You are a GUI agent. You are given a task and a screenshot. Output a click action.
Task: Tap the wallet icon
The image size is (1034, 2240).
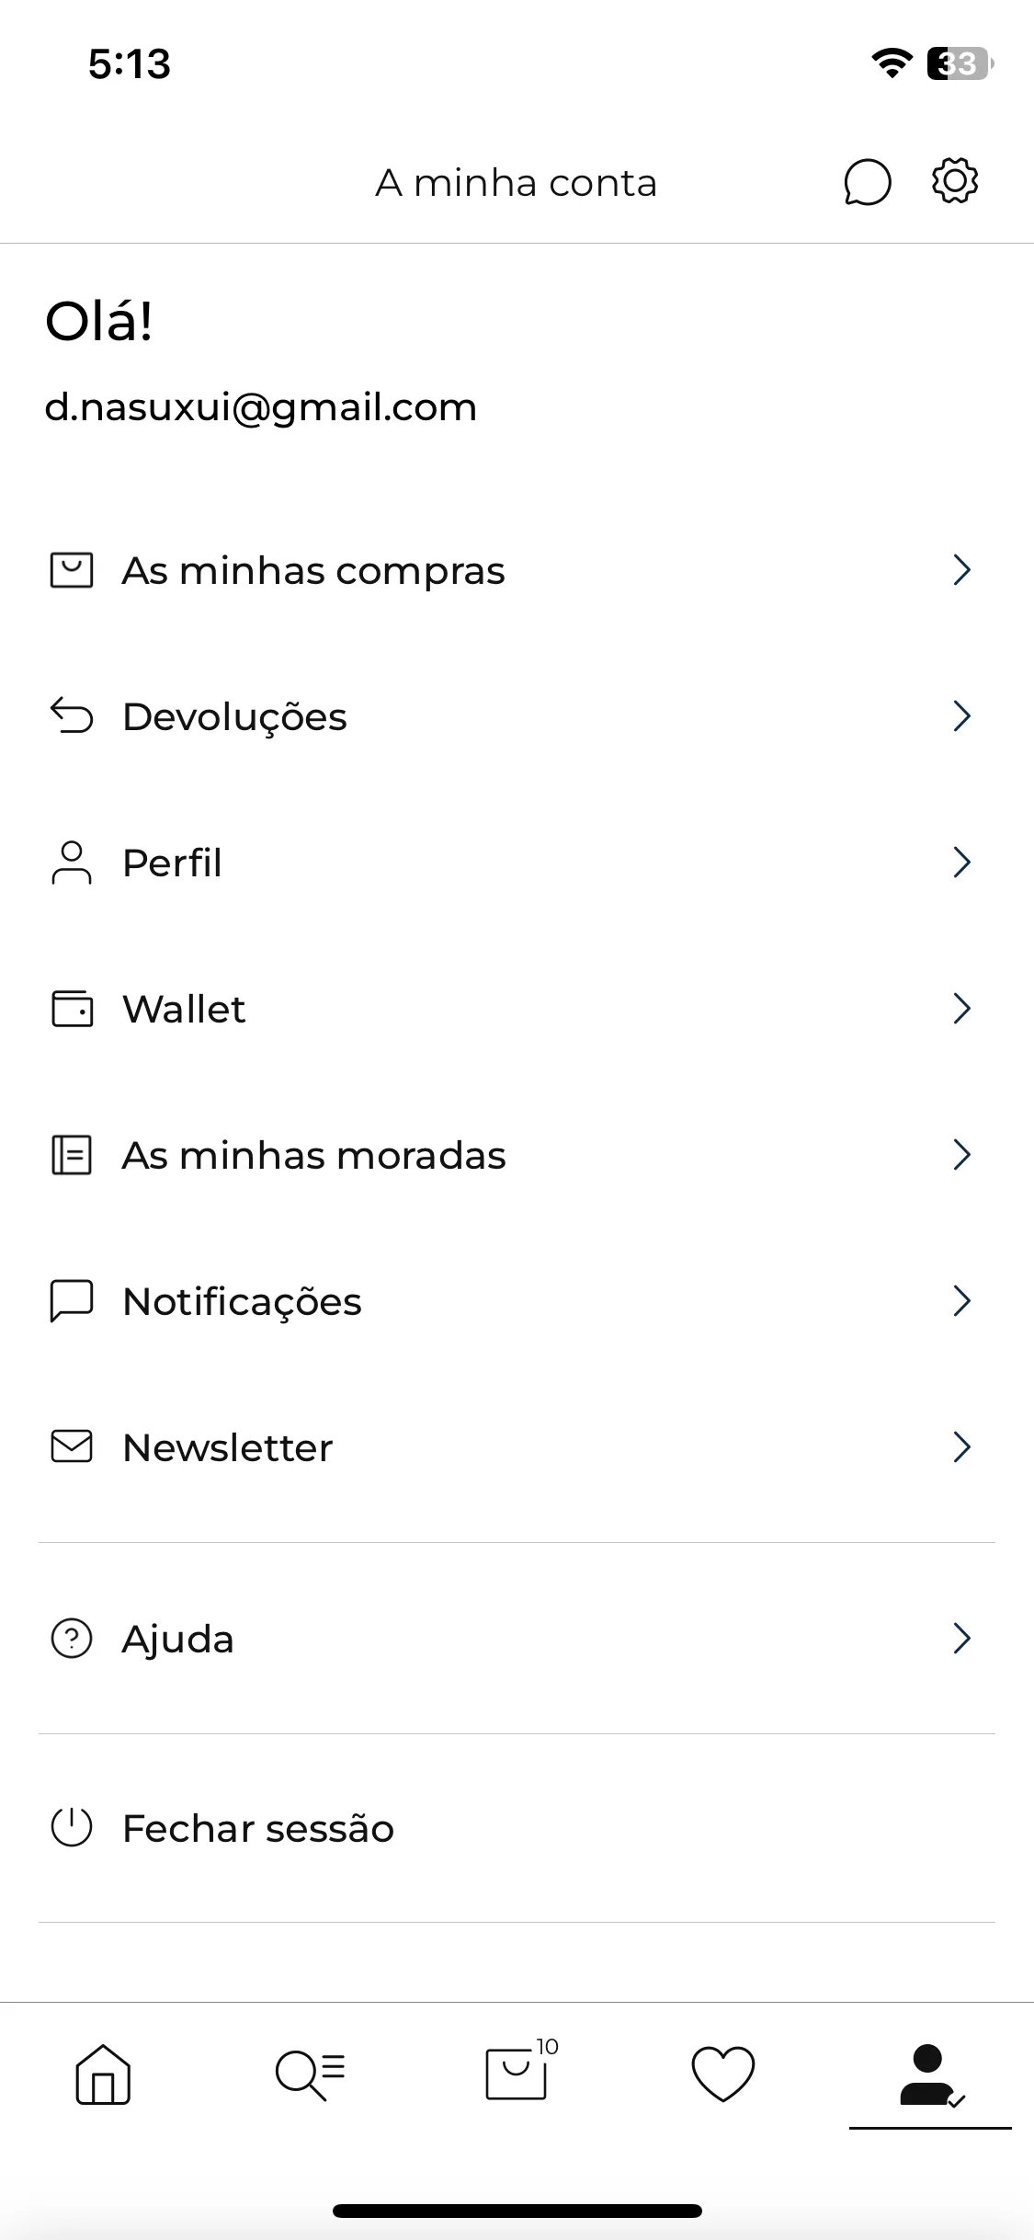(x=72, y=1009)
